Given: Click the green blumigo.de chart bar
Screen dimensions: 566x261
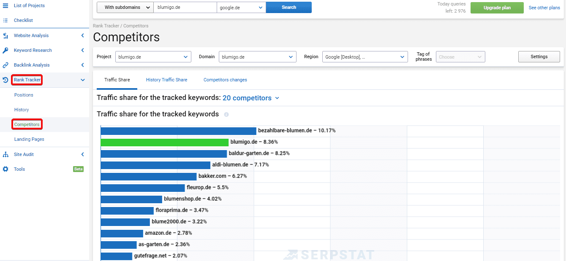Looking at the screenshot, I should 165,142.
